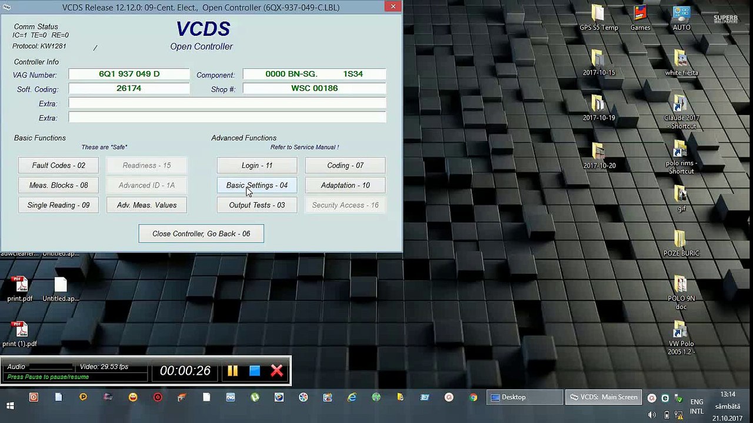The height and width of the screenshot is (423, 753).
Task: Close the VCDS window
Action: coord(393,6)
